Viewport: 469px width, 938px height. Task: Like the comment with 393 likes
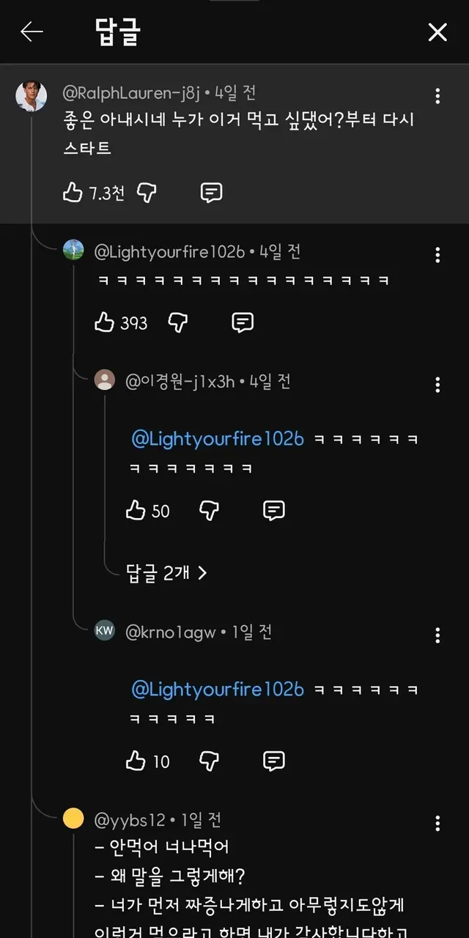105,322
